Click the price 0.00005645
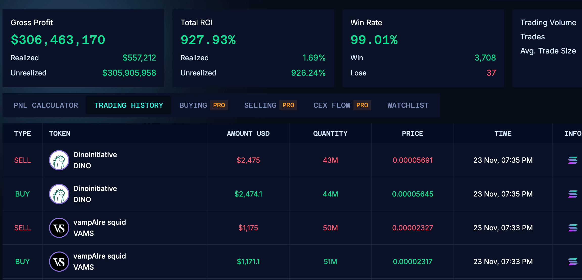The width and height of the screenshot is (582, 280). coord(413,194)
